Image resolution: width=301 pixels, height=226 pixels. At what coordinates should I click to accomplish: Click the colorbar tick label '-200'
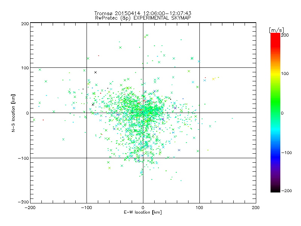coord(286,191)
